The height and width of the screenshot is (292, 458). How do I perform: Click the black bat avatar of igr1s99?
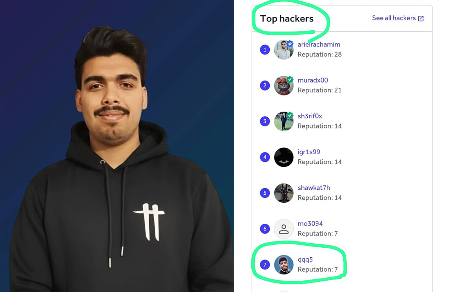[284, 157]
